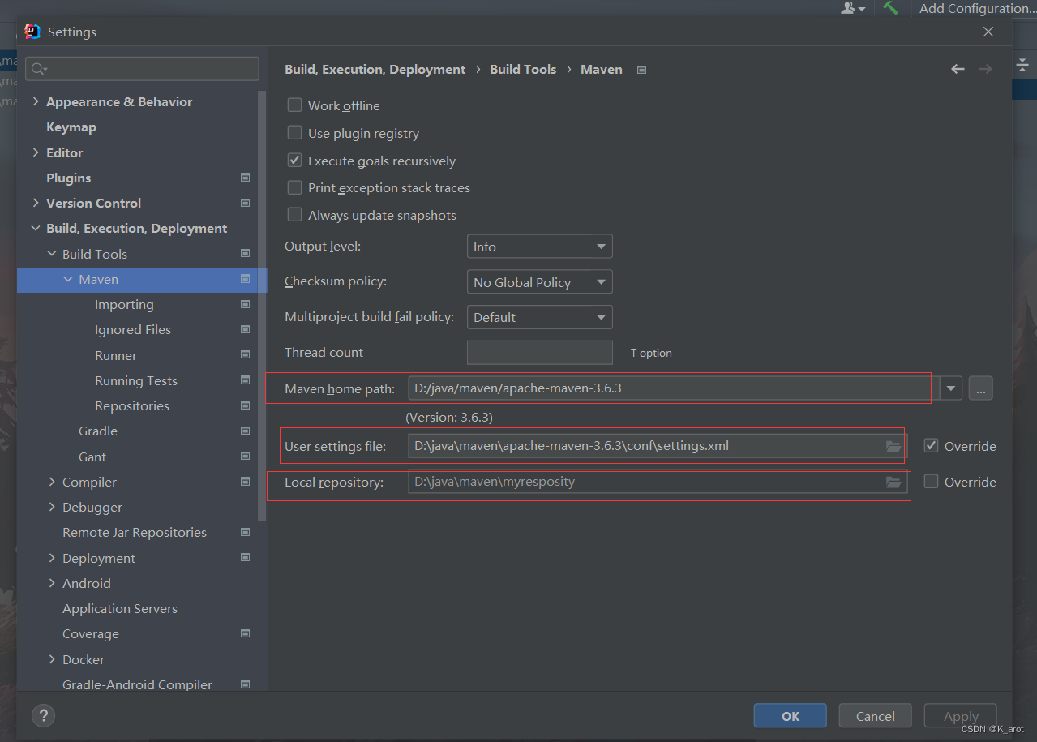Click the folder icon in User settings file

pyautogui.click(x=893, y=446)
